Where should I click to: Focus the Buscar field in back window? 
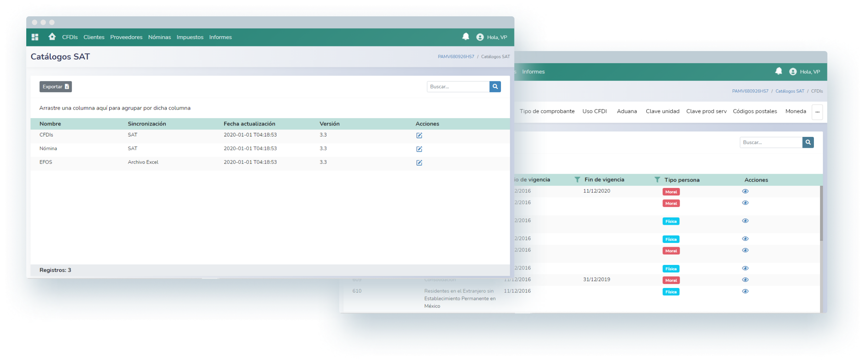pos(771,142)
